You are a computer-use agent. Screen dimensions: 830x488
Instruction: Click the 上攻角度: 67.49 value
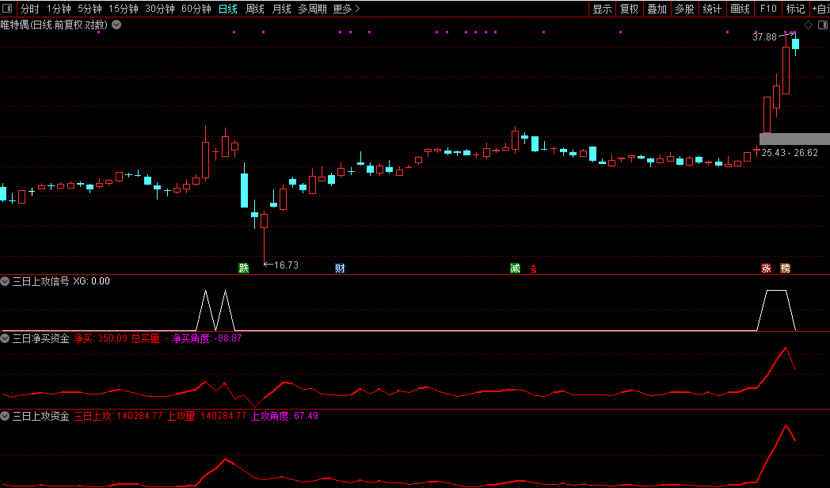pyautogui.click(x=285, y=416)
